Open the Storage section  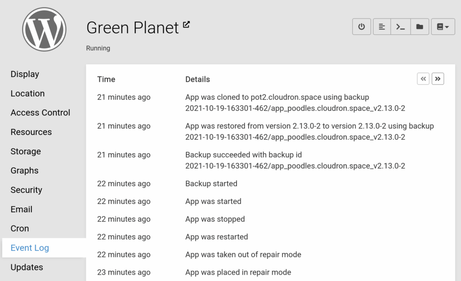pos(26,151)
